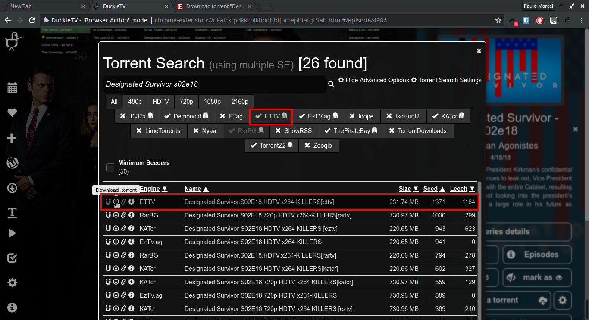Click magnet icon in the 602-seed KATcr row
589x320 pixels.
click(x=108, y=268)
